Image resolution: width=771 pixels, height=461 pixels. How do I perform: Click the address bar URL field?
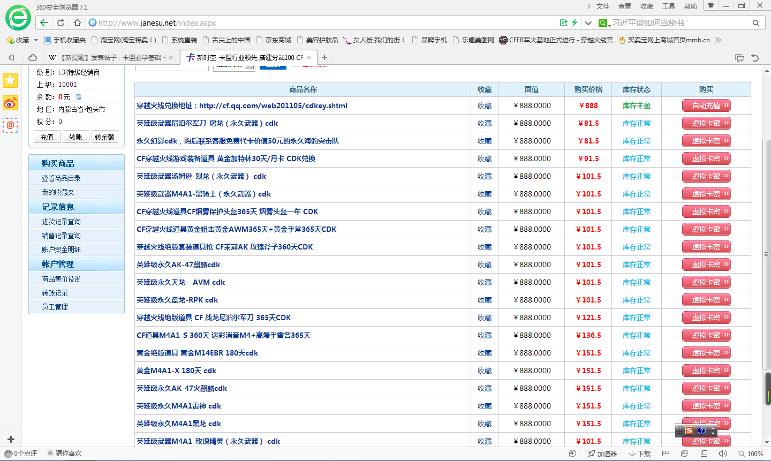click(321, 23)
